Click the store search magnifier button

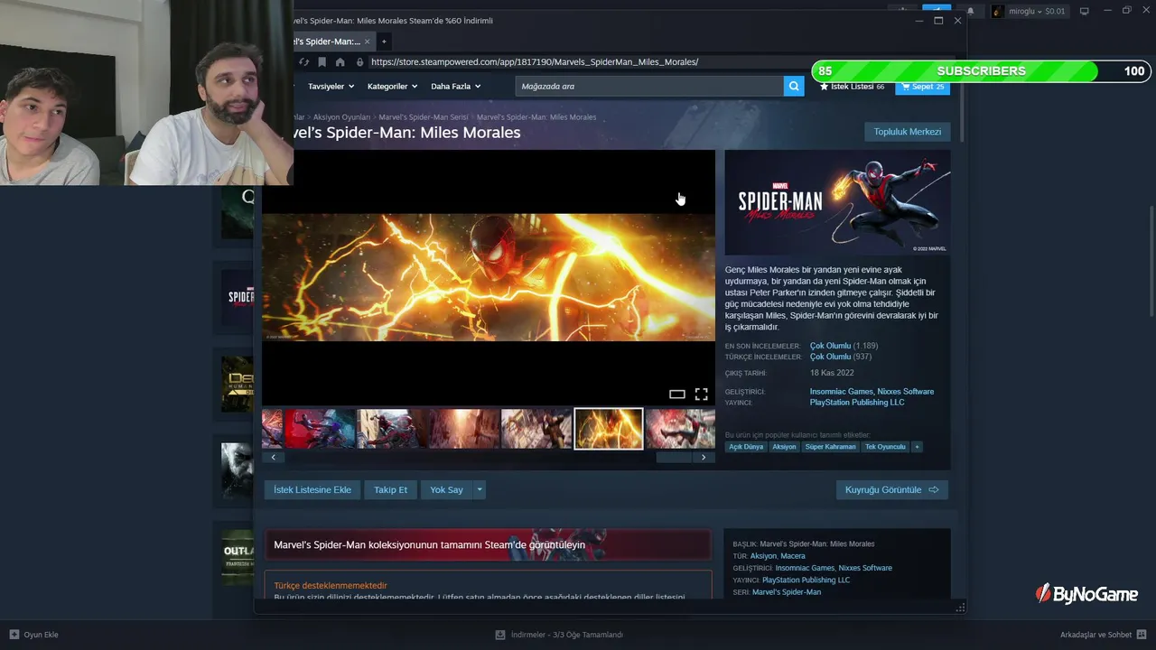coord(794,86)
